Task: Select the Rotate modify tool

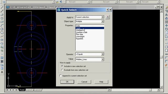Action: pos(166,29)
